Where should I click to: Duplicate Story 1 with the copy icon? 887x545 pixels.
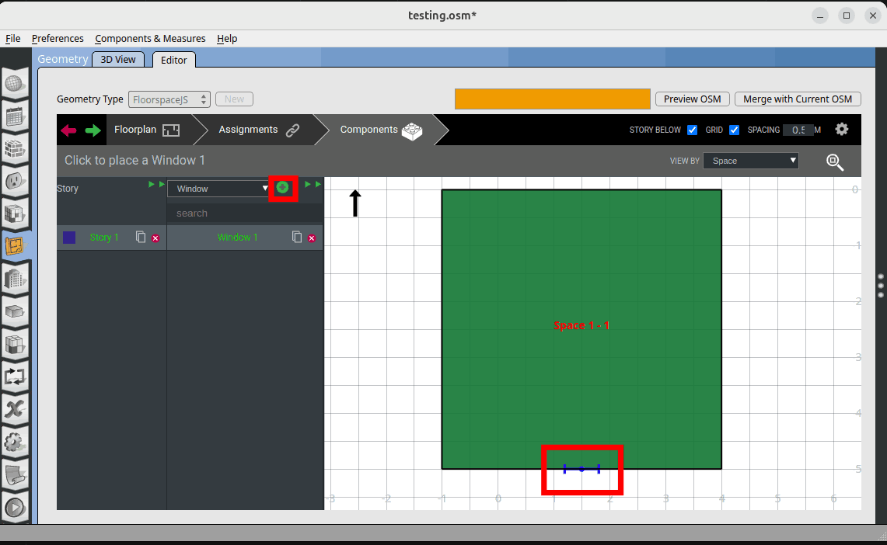(141, 237)
